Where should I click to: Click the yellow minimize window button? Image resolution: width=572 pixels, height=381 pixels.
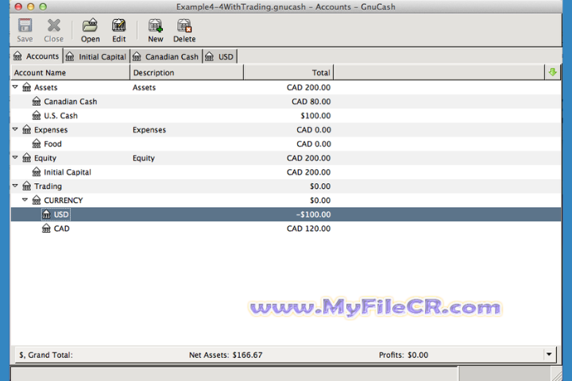31,6
